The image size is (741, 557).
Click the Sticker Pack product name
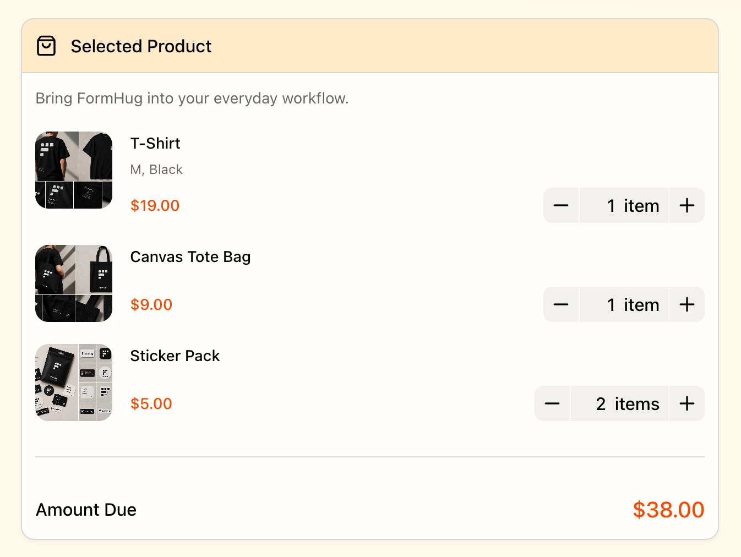point(175,356)
